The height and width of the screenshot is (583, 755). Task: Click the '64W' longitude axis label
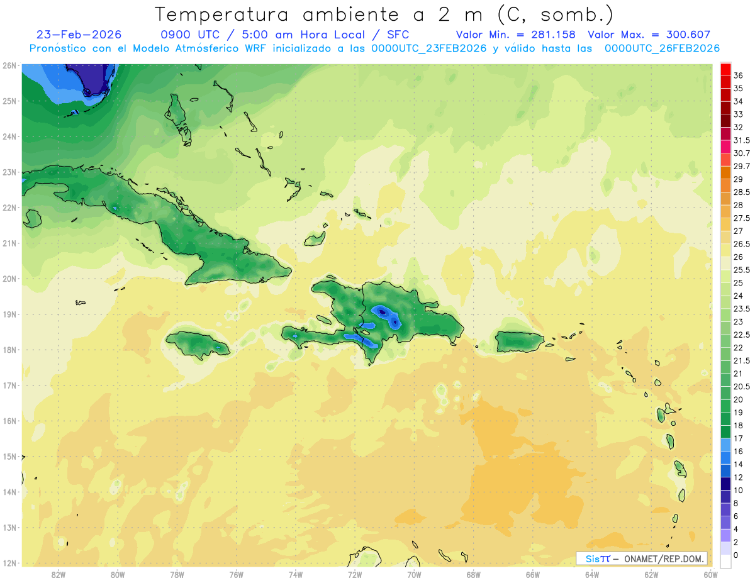tap(592, 574)
